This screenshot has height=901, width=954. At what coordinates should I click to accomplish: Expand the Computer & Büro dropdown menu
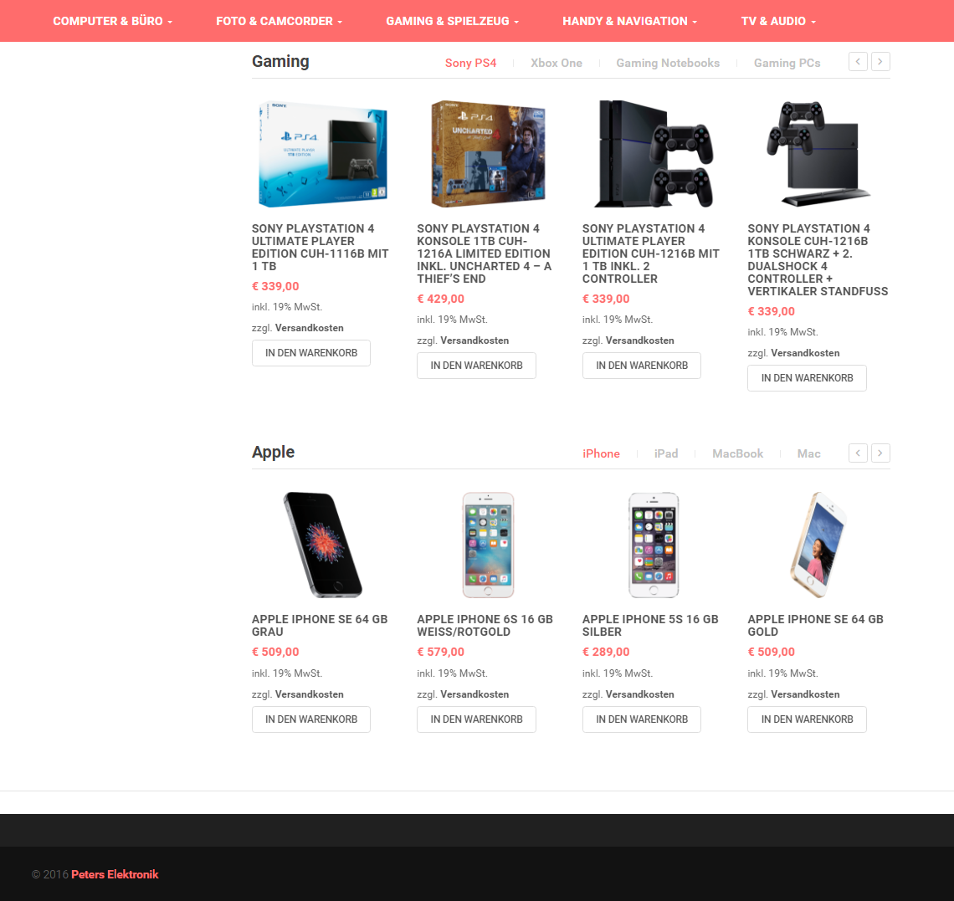[x=113, y=21]
